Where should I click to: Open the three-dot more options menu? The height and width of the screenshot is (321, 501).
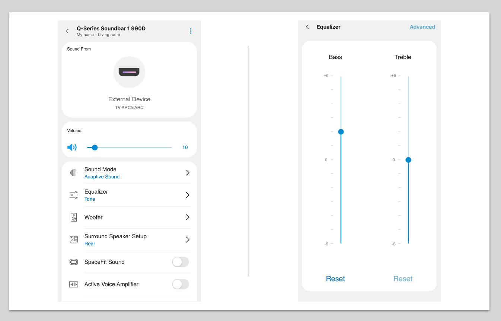point(191,31)
